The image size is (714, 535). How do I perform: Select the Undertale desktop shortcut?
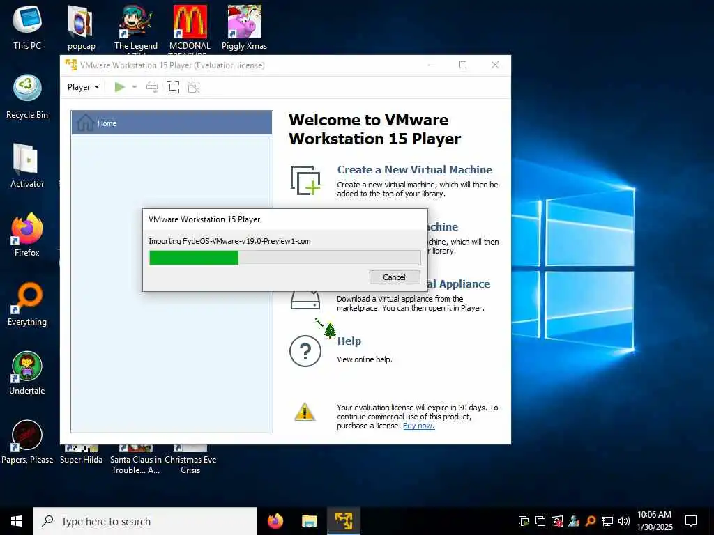click(27, 373)
